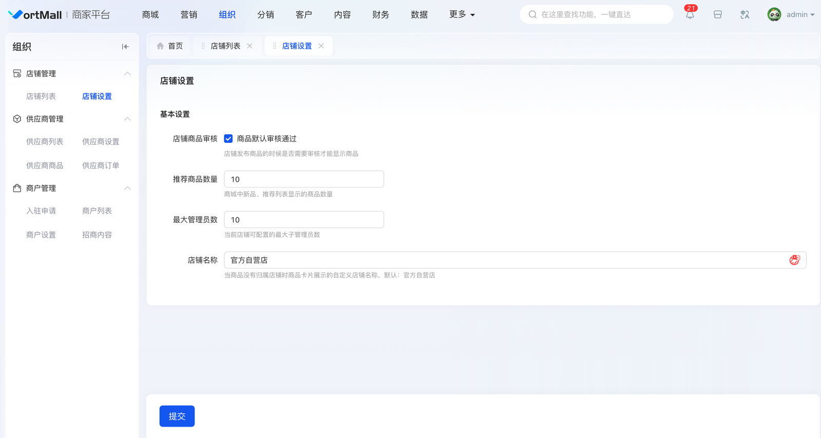
Task: Uncheck the 商品默认审核通过 checkbox
Action: [228, 139]
